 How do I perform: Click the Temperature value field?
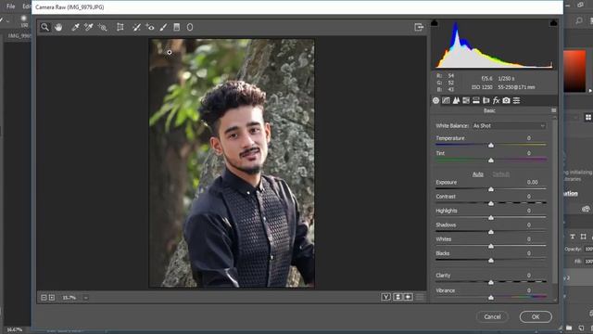pos(529,138)
